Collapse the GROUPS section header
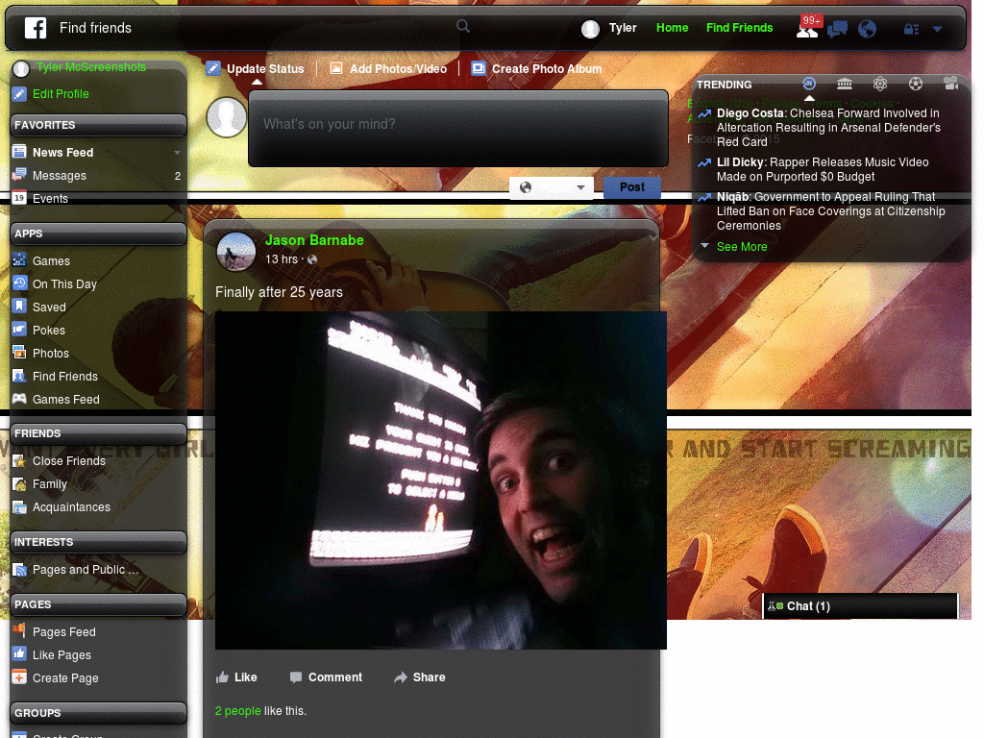The width and height of the screenshot is (984, 738). (x=99, y=714)
